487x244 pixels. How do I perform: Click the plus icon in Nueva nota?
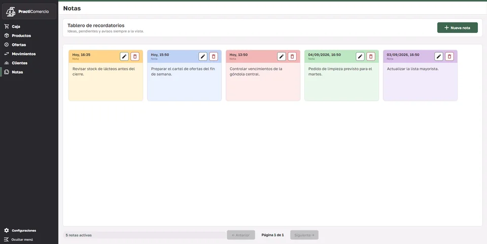(446, 28)
